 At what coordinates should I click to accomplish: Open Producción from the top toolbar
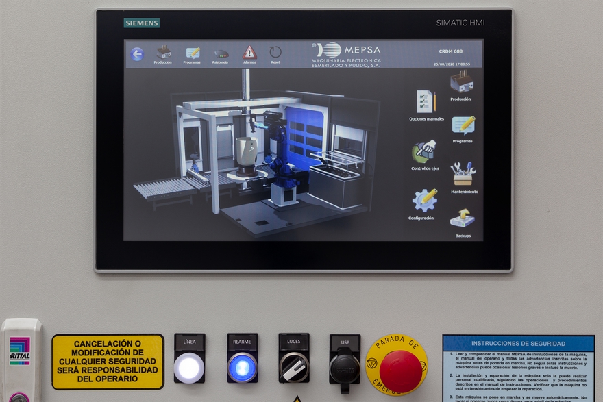click(x=163, y=53)
